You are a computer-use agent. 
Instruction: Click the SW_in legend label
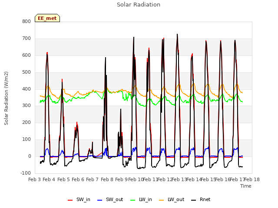point(83,199)
